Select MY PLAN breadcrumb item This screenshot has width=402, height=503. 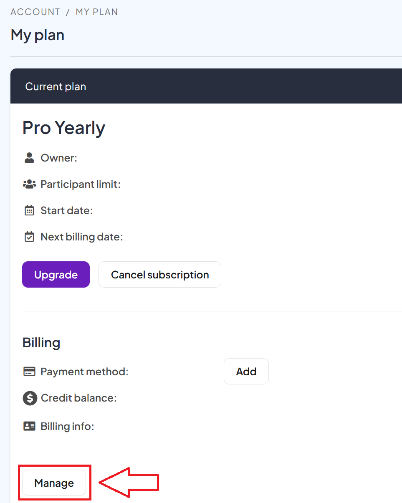pyautogui.click(x=97, y=12)
